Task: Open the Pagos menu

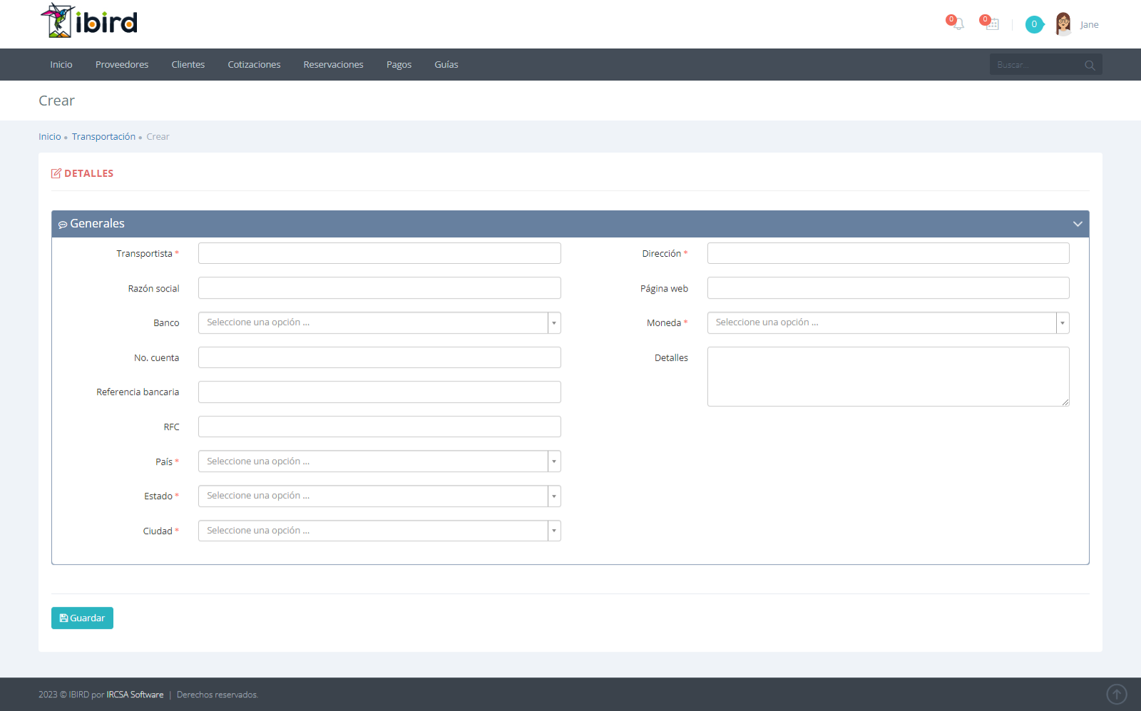Action: tap(399, 65)
